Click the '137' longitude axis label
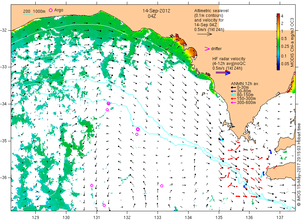 280,218
